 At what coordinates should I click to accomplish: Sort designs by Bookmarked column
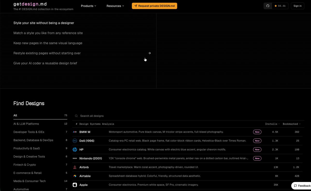(292, 124)
